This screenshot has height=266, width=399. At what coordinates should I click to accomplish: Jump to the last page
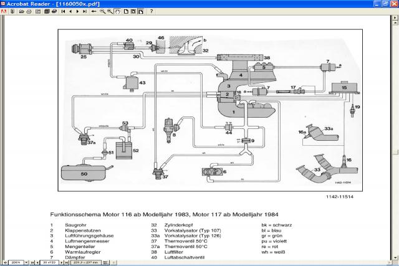click(x=85, y=11)
